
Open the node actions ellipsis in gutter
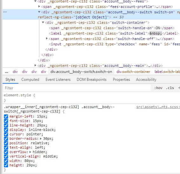tap(5, 12)
